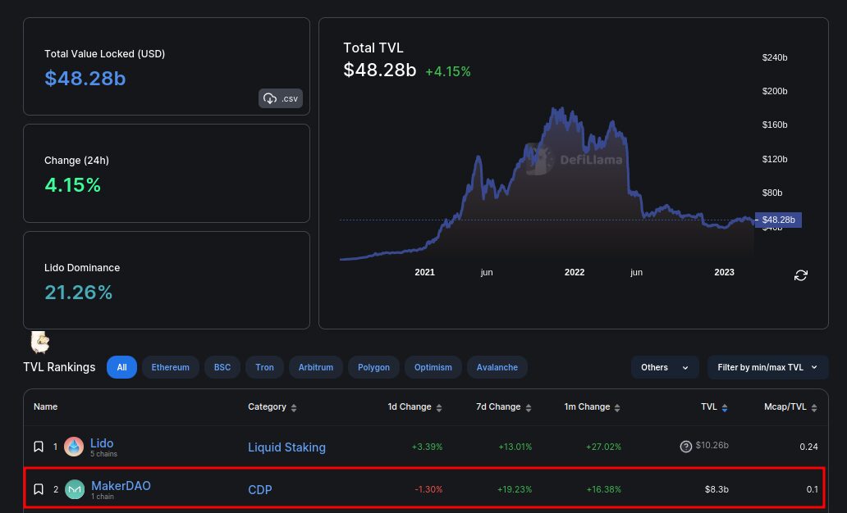Click the question mark icon beside Lido TVL
The image size is (847, 513).
686,447
